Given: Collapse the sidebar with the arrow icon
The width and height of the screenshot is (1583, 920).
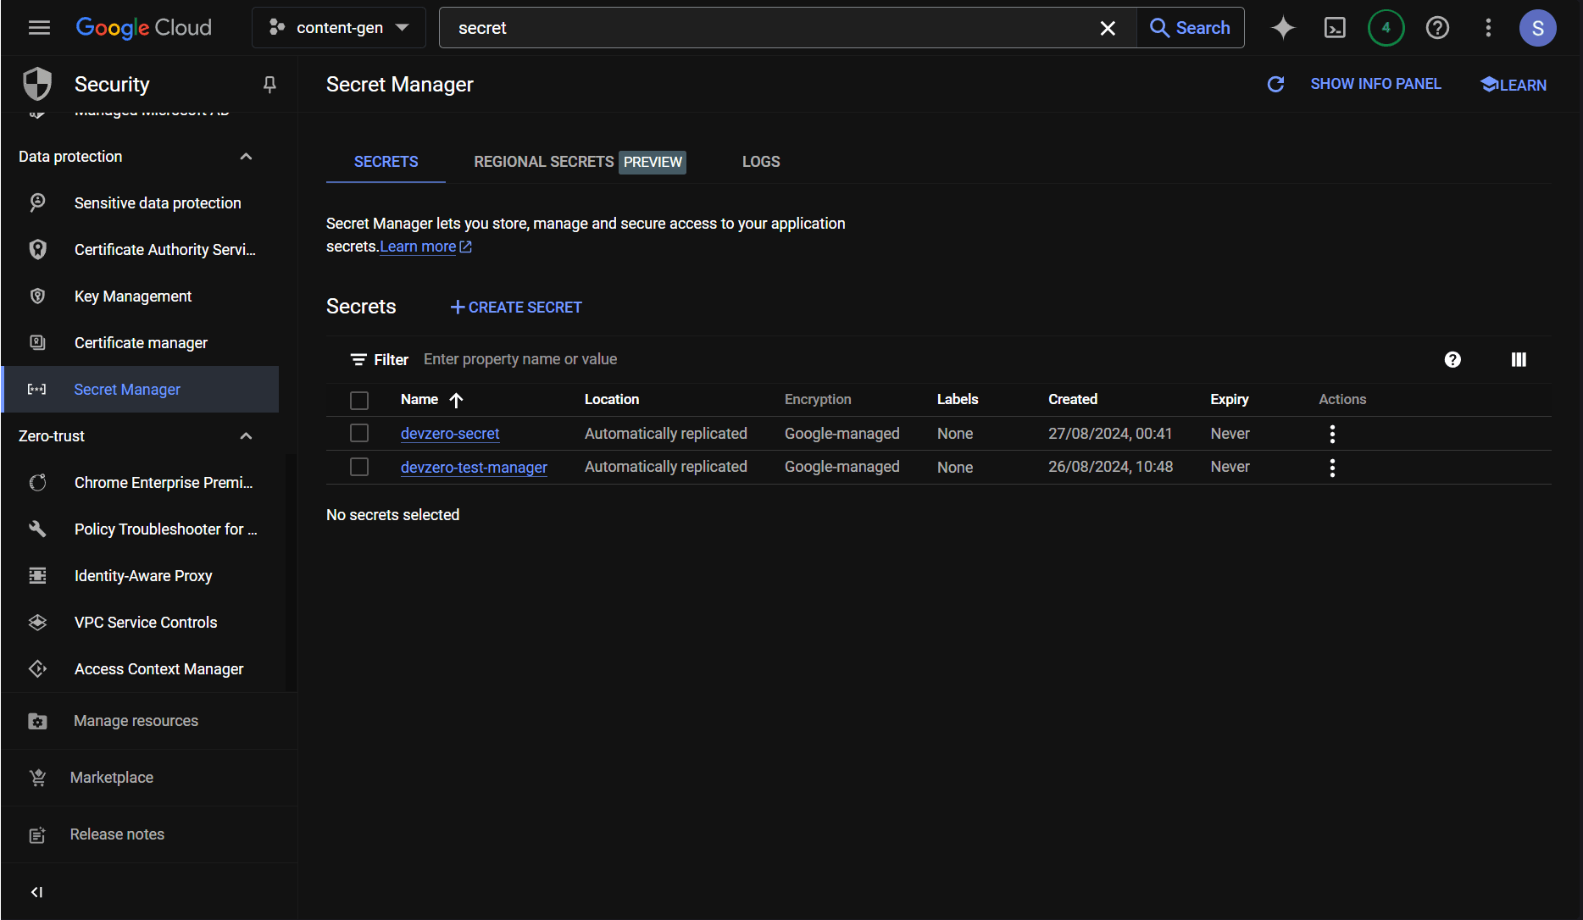Looking at the screenshot, I should pos(36,892).
